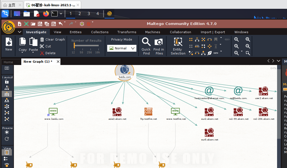
Task: Click the Entity Selection tool
Action: point(178,46)
